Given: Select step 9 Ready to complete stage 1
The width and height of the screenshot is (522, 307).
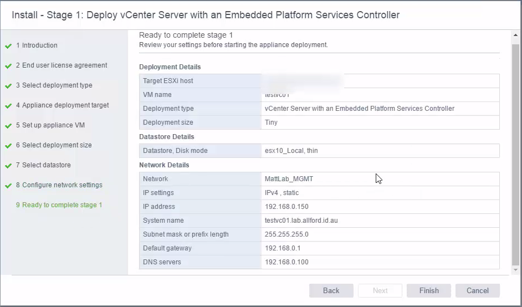Looking at the screenshot, I should tap(59, 205).
